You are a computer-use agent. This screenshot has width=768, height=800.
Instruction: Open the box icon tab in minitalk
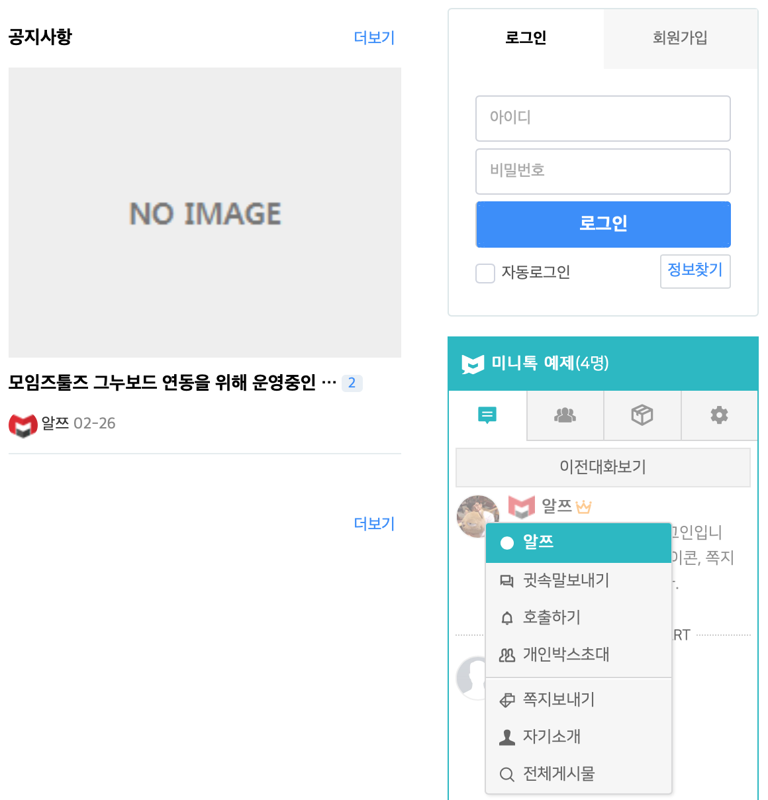tap(642, 415)
